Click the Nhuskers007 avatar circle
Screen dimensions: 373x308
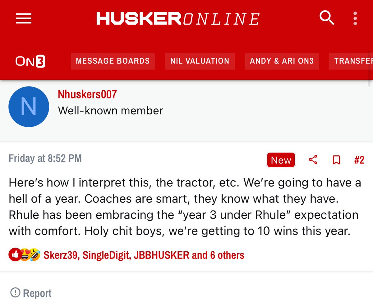pos(29,107)
